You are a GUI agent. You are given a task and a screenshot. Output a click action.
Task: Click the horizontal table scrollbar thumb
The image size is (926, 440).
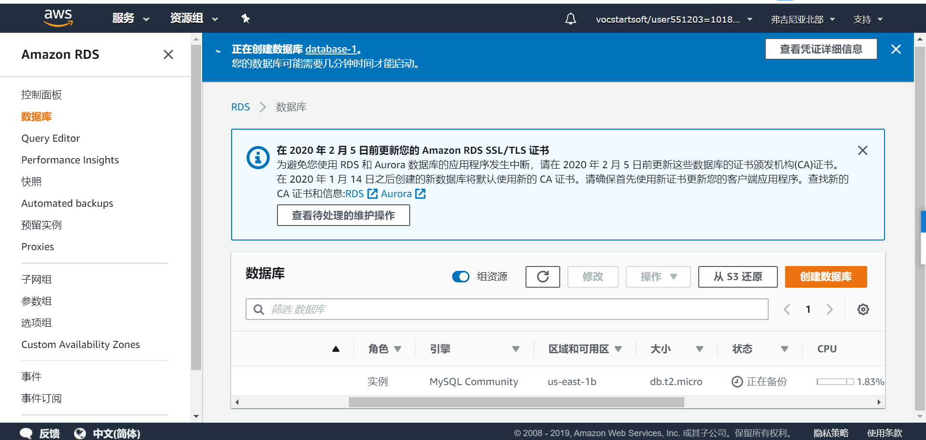coord(516,402)
